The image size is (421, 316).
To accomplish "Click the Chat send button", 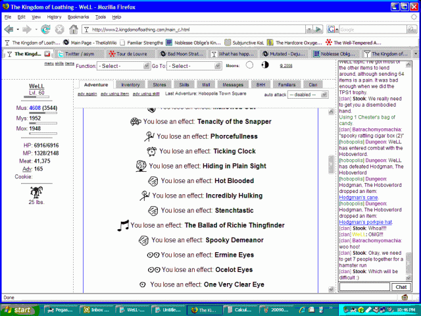I will tap(400, 287).
